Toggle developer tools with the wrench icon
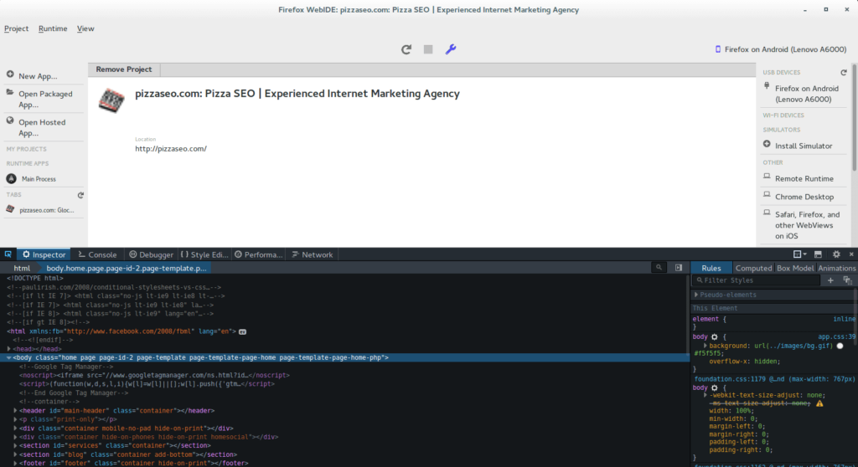 point(450,49)
